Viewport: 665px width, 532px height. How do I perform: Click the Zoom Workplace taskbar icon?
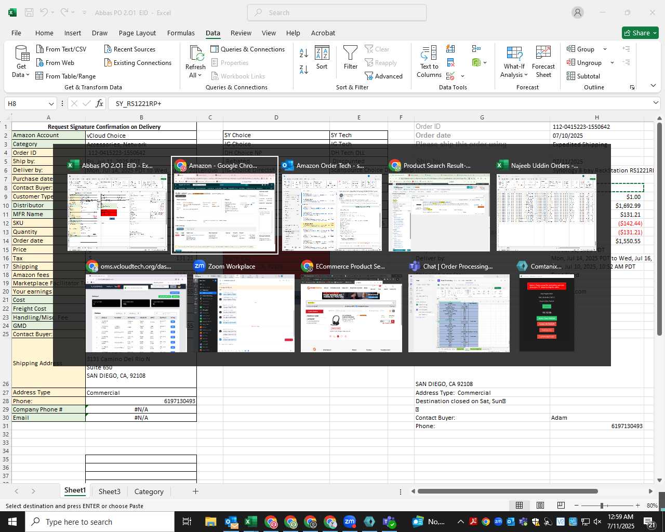(x=350, y=522)
